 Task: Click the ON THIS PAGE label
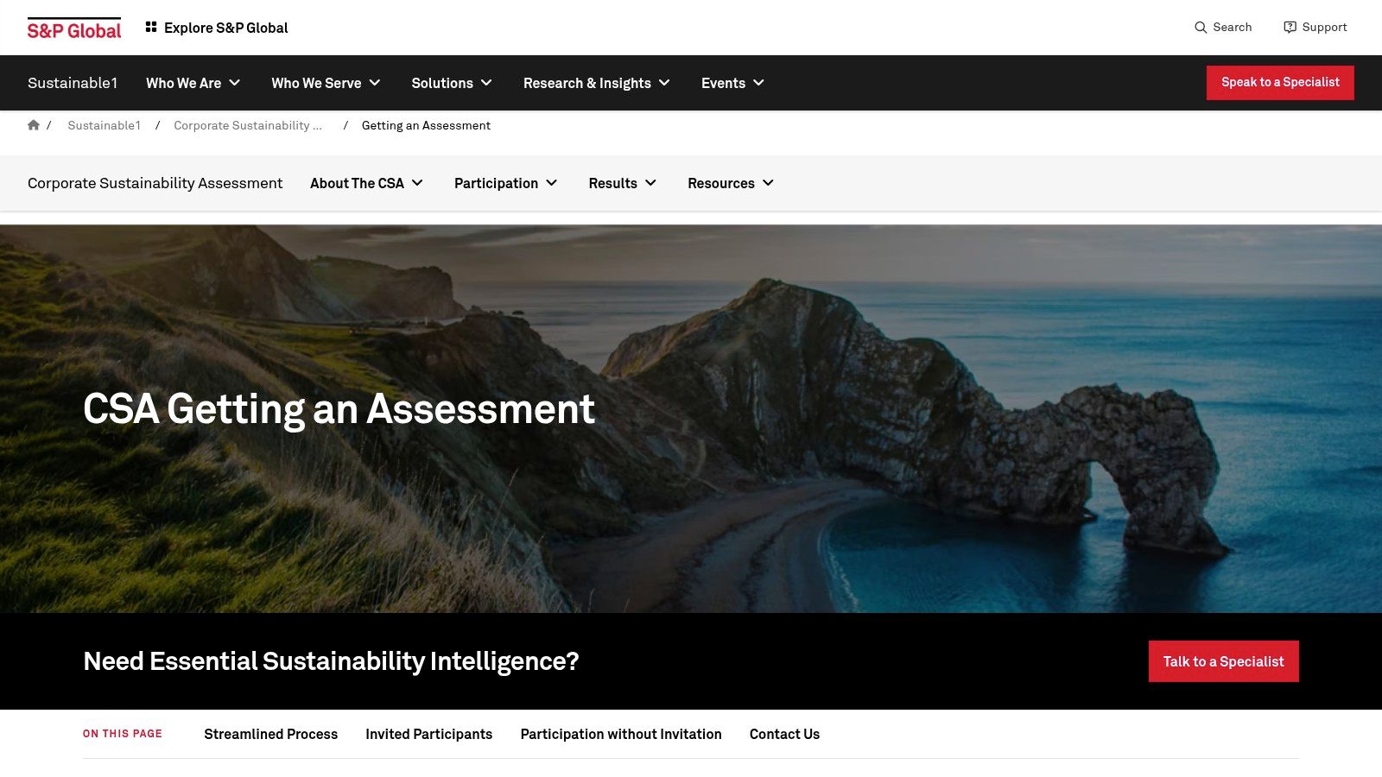[123, 734]
